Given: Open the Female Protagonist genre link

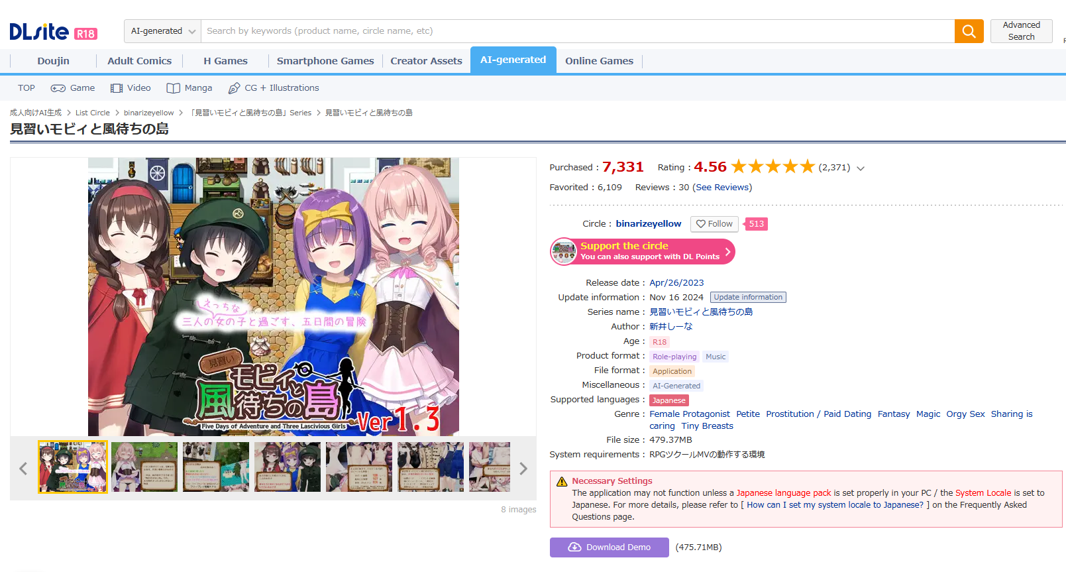Looking at the screenshot, I should [x=690, y=414].
